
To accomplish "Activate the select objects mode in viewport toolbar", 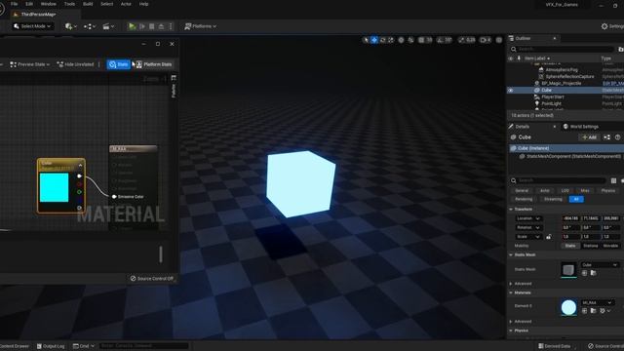I will [x=366, y=40].
